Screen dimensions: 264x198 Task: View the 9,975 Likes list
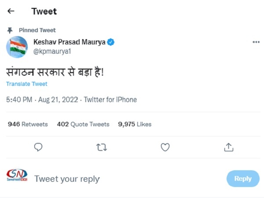click(x=135, y=124)
